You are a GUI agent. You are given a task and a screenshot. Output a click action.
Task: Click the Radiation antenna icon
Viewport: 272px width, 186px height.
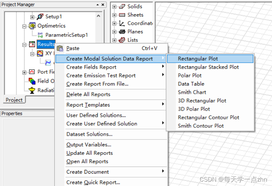coord(32,90)
